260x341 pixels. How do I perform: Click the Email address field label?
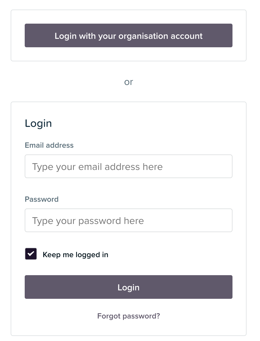click(49, 145)
